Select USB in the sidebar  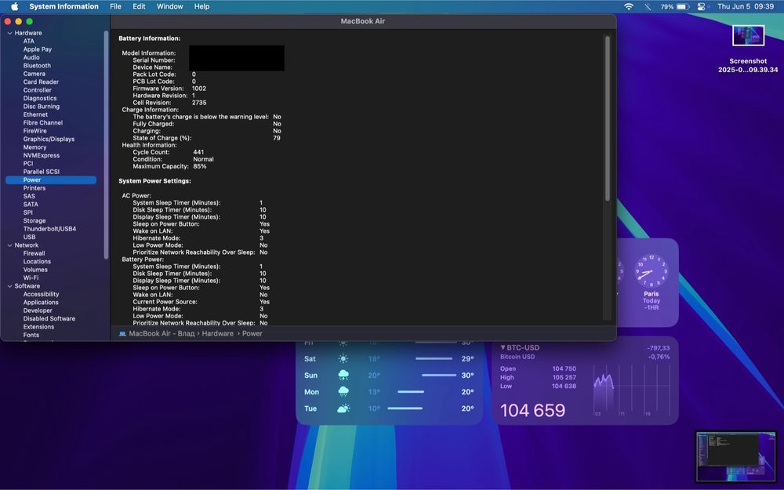(x=29, y=237)
